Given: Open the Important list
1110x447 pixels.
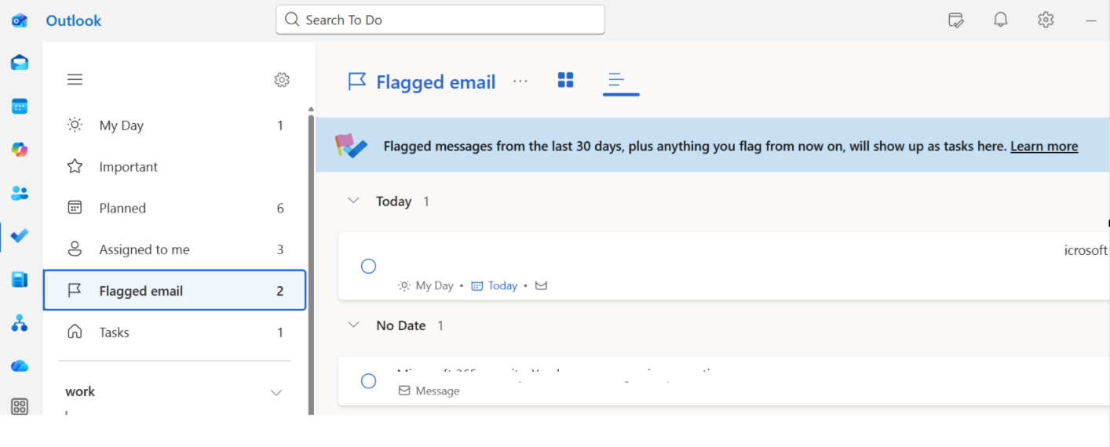Looking at the screenshot, I should tap(175, 167).
